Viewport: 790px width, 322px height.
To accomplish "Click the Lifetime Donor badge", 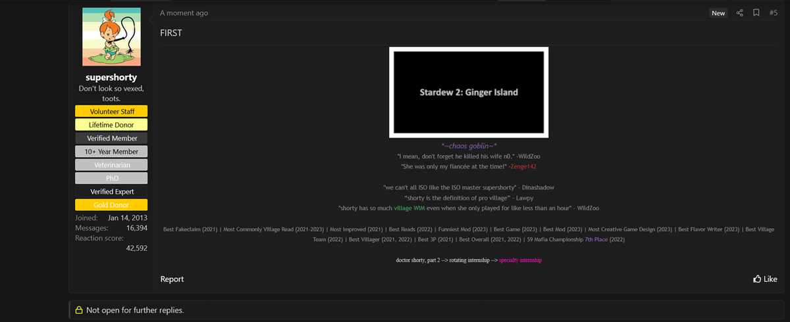I will point(111,125).
